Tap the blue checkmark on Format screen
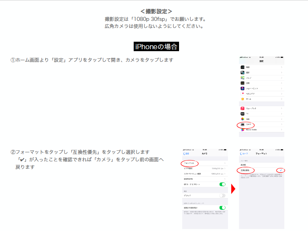Viewport: 308px width, 231px height. coord(281,170)
